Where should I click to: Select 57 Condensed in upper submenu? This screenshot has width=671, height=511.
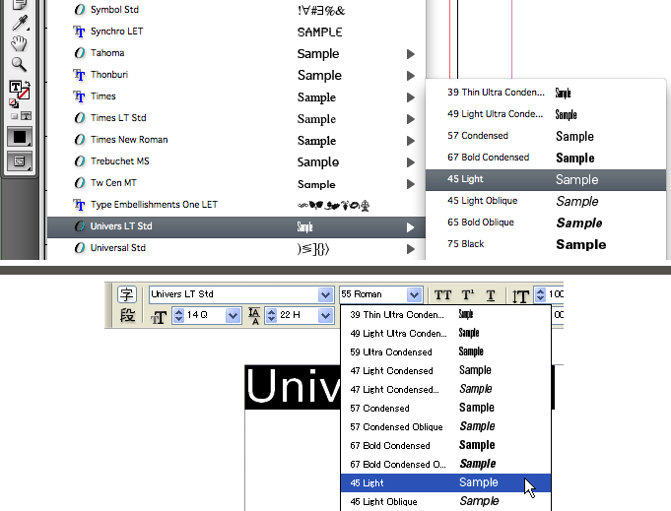tap(546, 136)
